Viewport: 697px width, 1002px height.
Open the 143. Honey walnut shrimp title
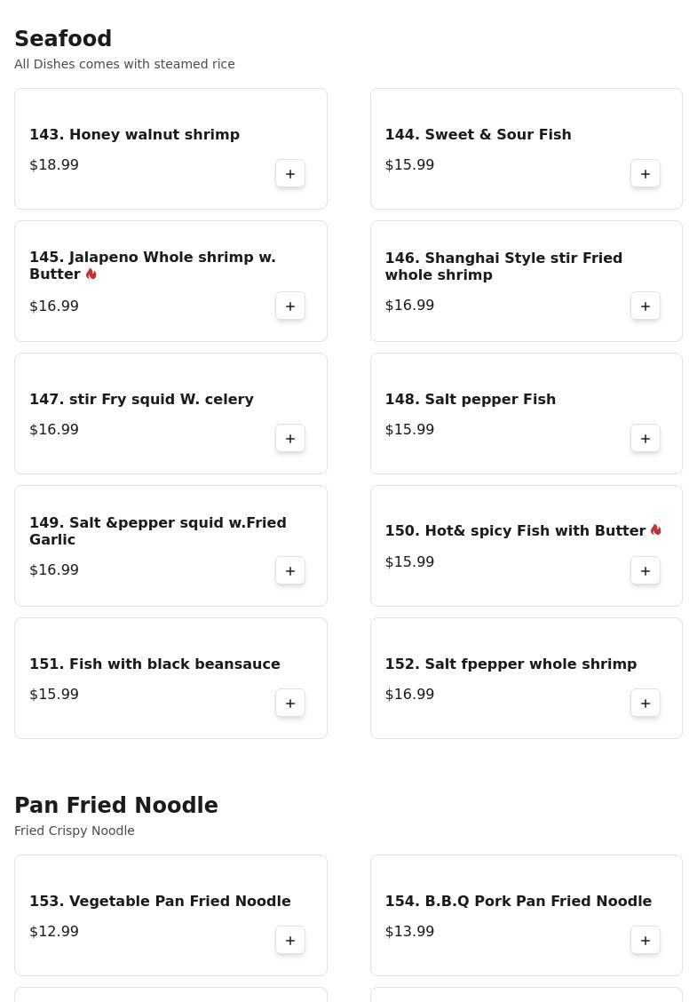134,135
